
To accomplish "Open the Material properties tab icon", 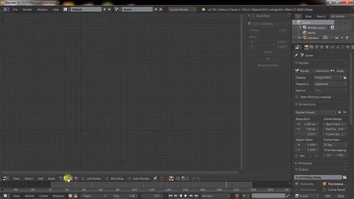I will pos(348,47).
